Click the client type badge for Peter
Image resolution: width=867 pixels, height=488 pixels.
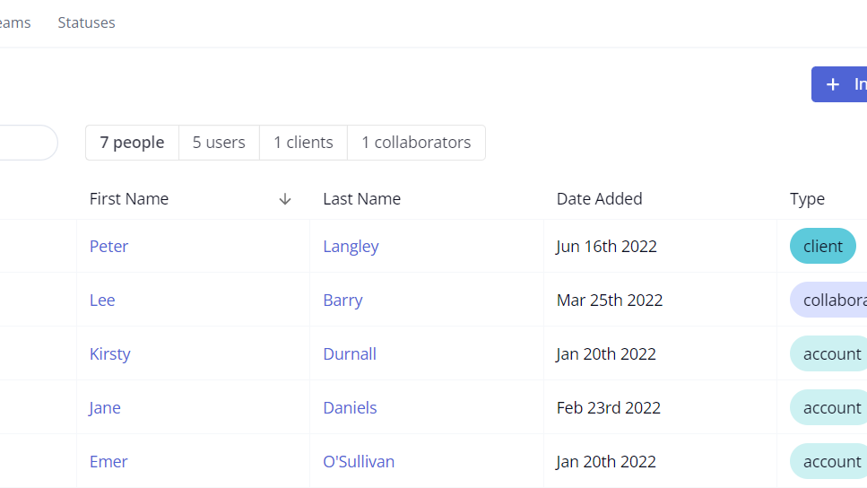822,247
